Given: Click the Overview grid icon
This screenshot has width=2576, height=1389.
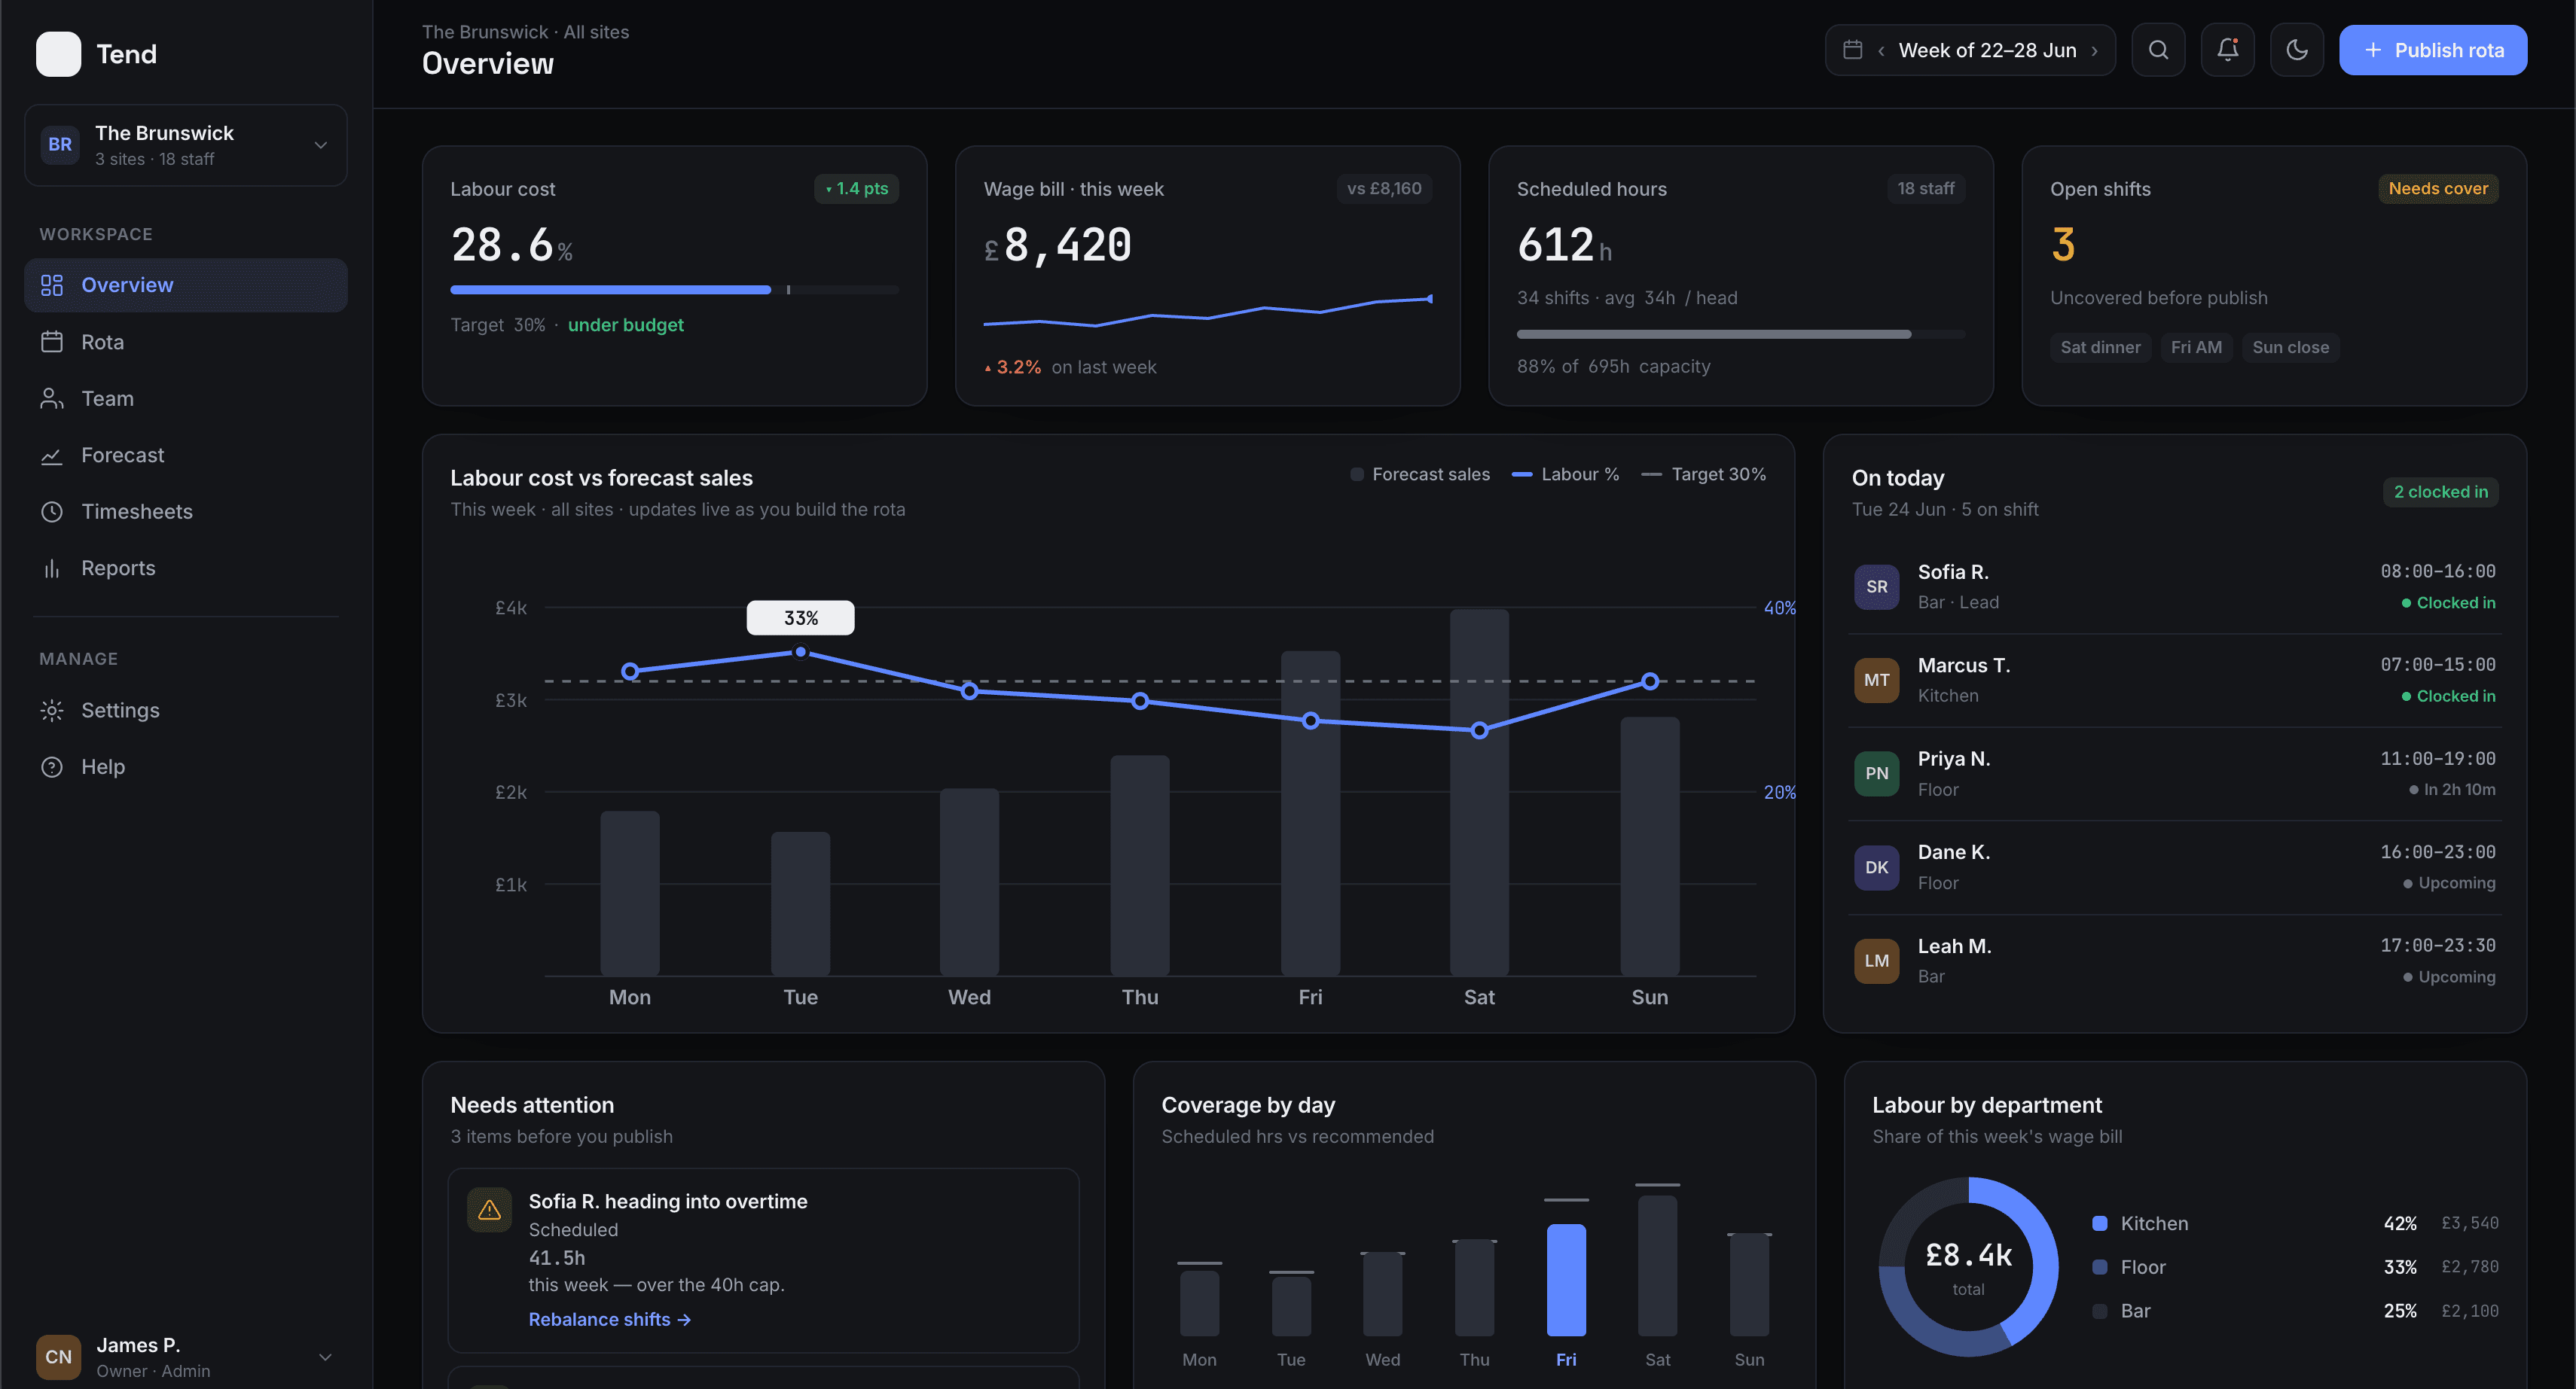Looking at the screenshot, I should (x=52, y=285).
